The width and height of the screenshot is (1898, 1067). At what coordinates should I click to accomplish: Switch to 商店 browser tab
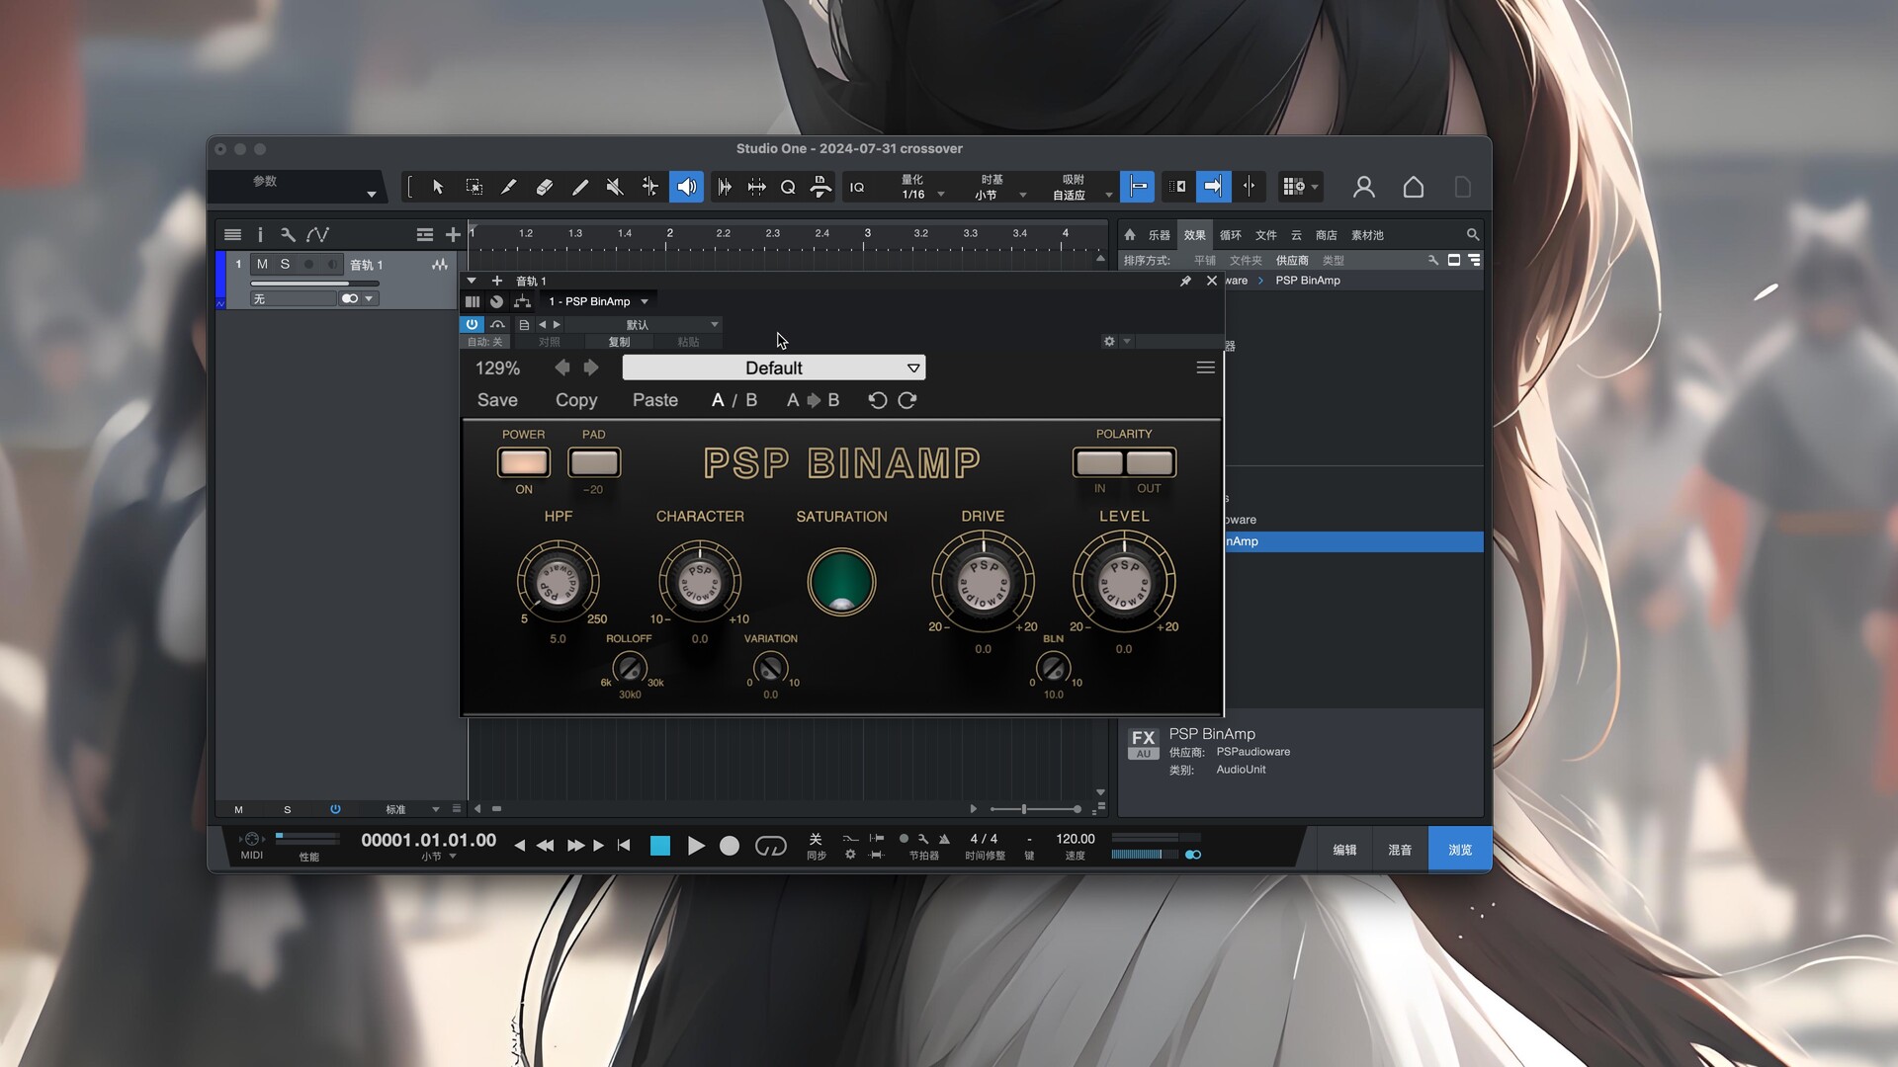[x=1326, y=235]
